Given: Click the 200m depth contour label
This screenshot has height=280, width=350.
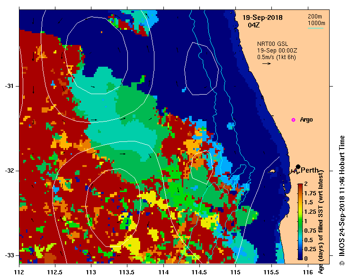Looking at the screenshot, I should coord(315,16).
